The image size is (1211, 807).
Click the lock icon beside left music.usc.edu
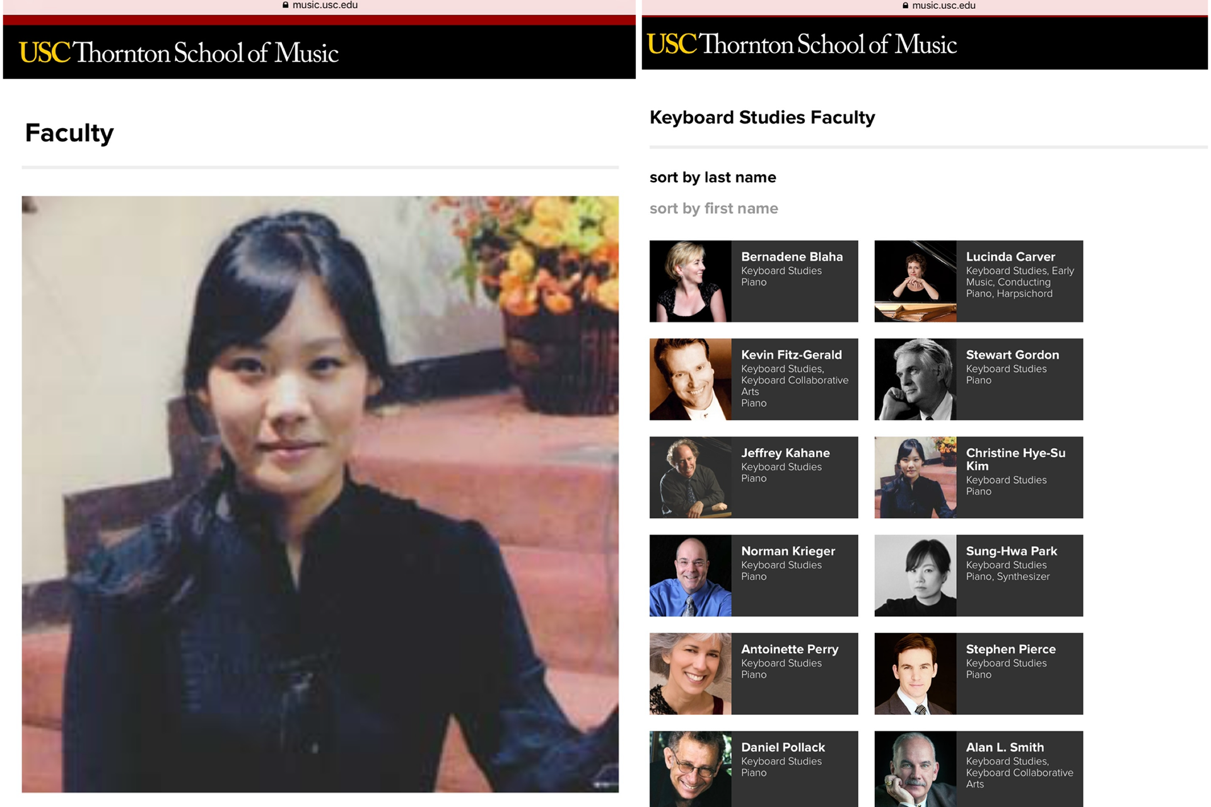pos(286,5)
